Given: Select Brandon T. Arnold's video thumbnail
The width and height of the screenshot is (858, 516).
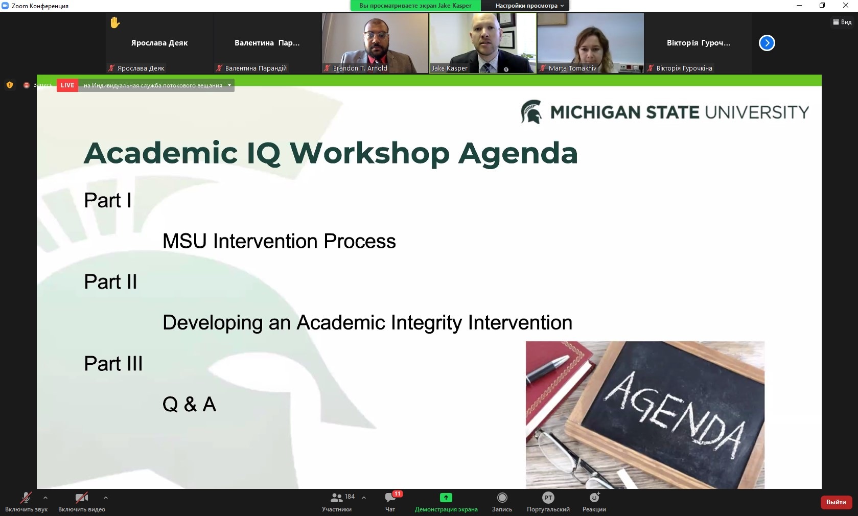Looking at the screenshot, I should pos(375,43).
